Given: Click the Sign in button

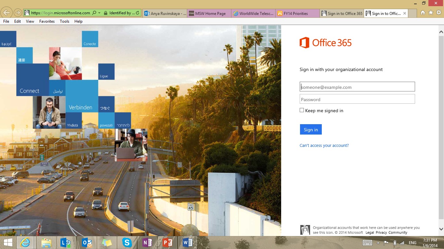Looking at the screenshot, I should coord(311,129).
